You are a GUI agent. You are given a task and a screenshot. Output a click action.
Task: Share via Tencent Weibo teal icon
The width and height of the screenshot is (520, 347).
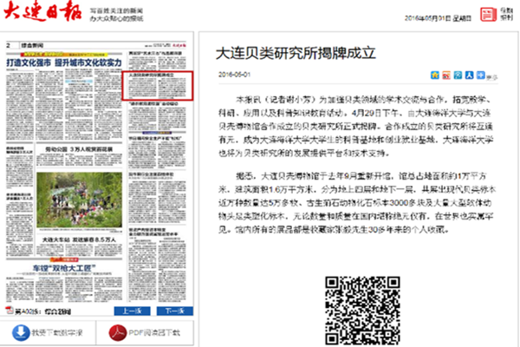tap(458, 75)
